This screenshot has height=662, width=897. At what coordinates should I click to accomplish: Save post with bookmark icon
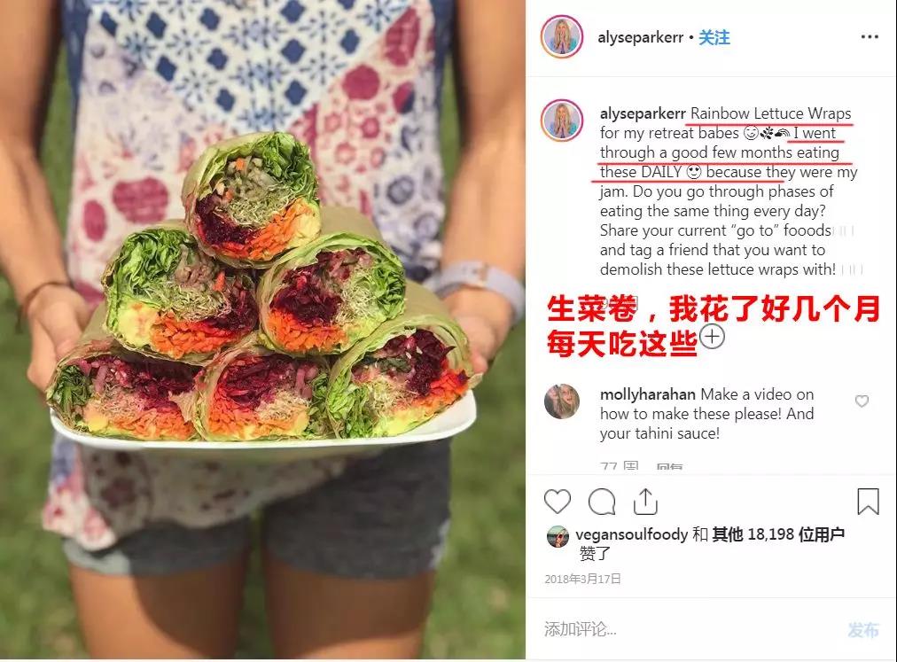(x=868, y=502)
